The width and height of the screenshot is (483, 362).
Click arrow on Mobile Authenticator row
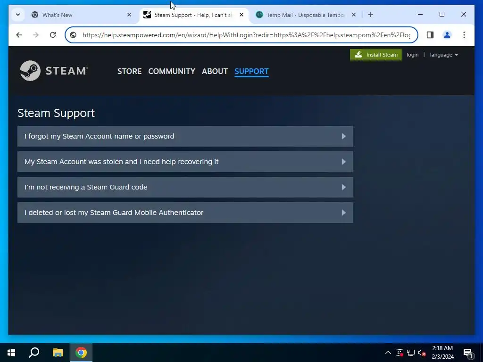(344, 213)
